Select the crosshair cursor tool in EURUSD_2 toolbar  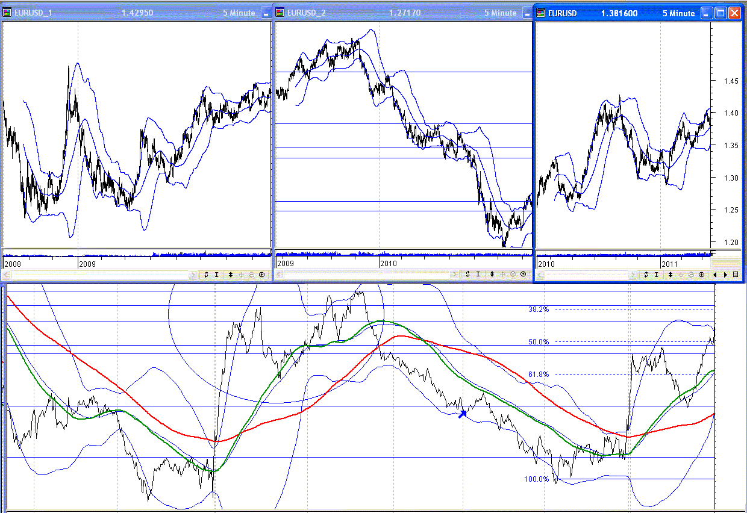pos(478,275)
